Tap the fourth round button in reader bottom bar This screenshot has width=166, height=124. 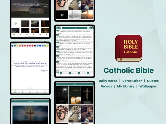click(x=88, y=73)
